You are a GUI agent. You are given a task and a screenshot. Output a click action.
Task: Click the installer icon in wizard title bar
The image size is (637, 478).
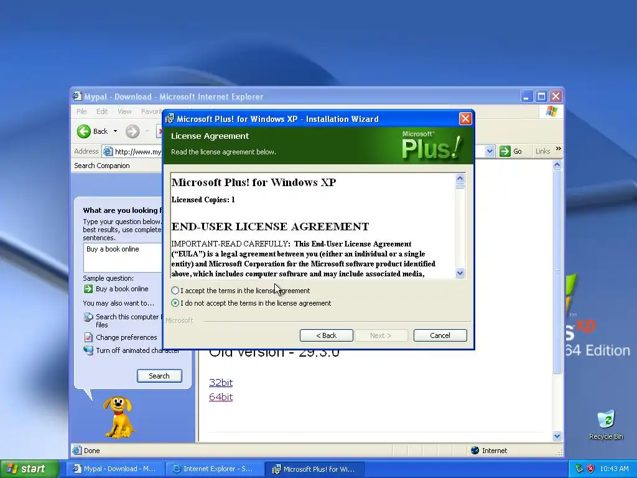[x=169, y=119]
